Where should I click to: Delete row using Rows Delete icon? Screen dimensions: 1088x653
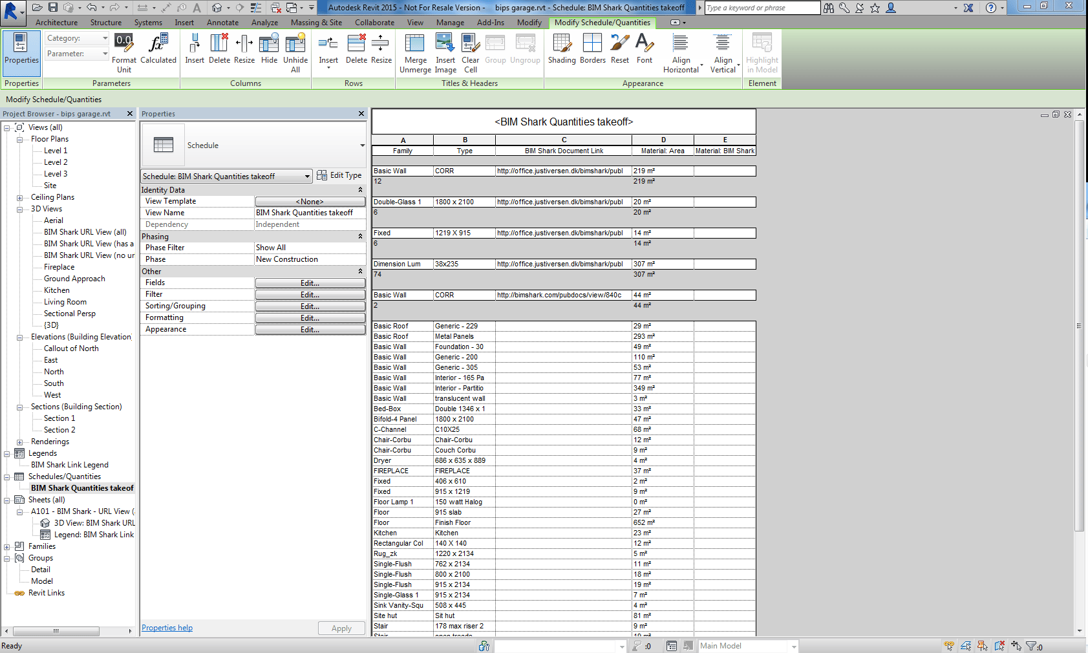coord(356,49)
